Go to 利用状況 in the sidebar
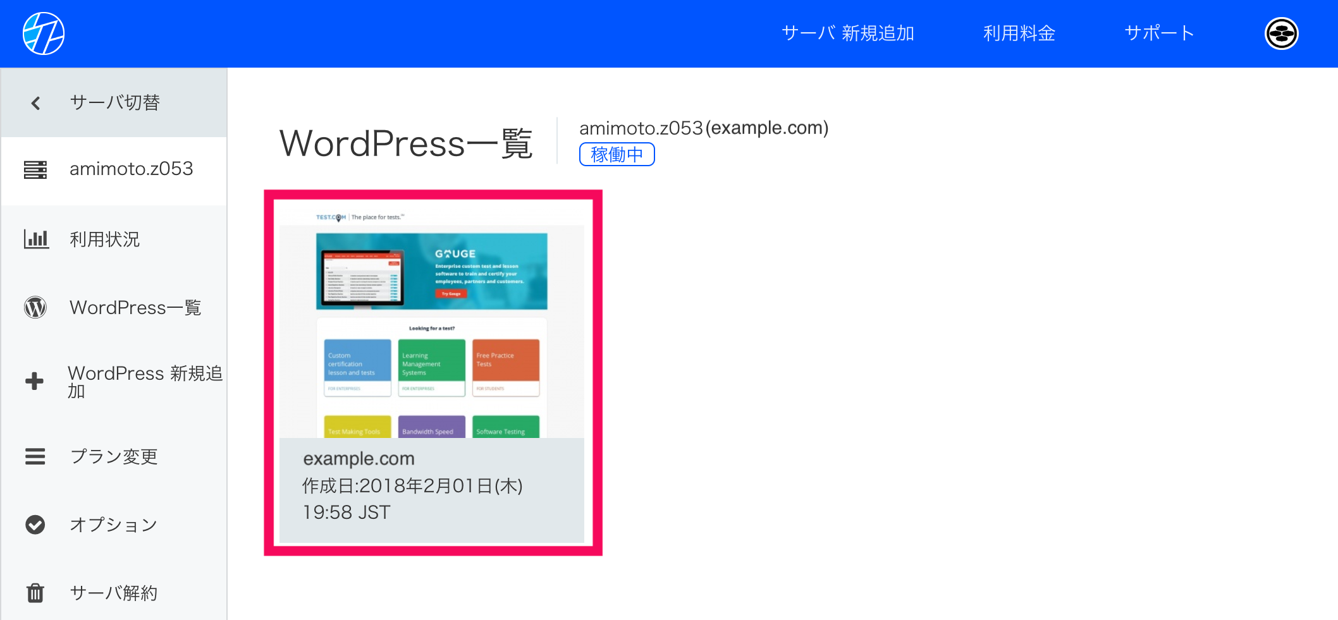The height and width of the screenshot is (620, 1338). coord(114,240)
